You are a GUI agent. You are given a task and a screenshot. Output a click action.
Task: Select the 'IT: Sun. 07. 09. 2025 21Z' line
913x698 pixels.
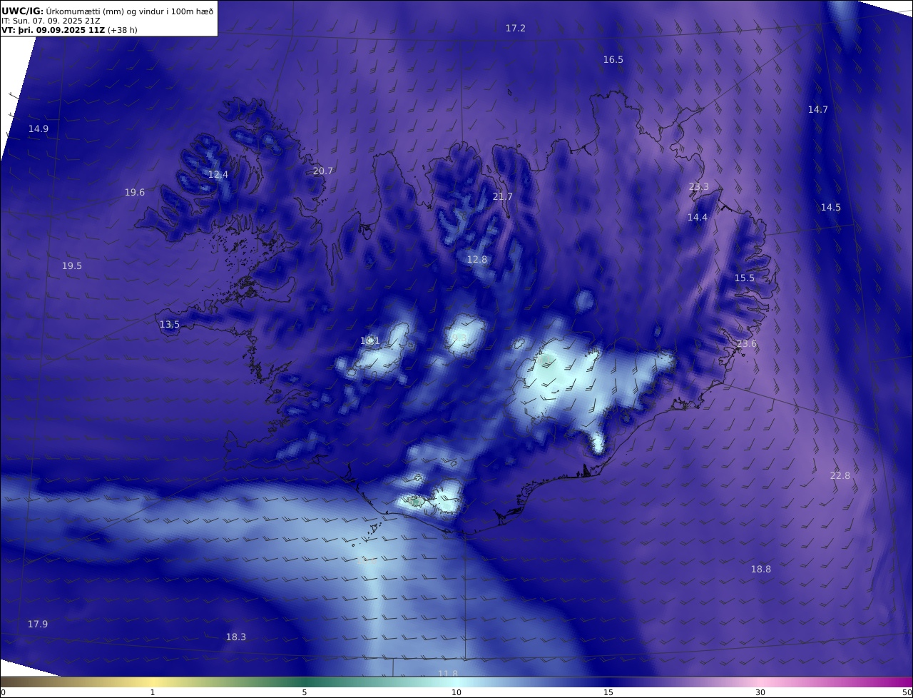pos(51,21)
